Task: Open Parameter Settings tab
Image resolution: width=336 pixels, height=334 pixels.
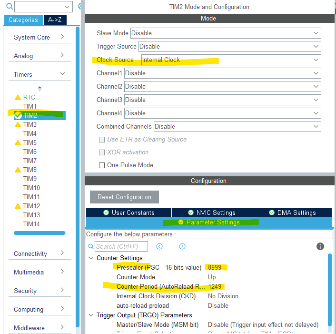Action: pos(209,222)
